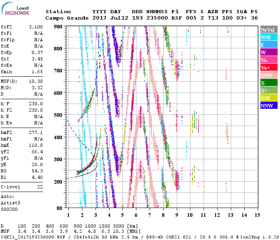
Task: Click the yellow SSE legend swatch
Action: (269, 98)
